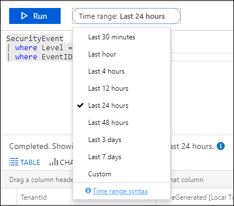Switch to the TABLE results view

(25, 163)
